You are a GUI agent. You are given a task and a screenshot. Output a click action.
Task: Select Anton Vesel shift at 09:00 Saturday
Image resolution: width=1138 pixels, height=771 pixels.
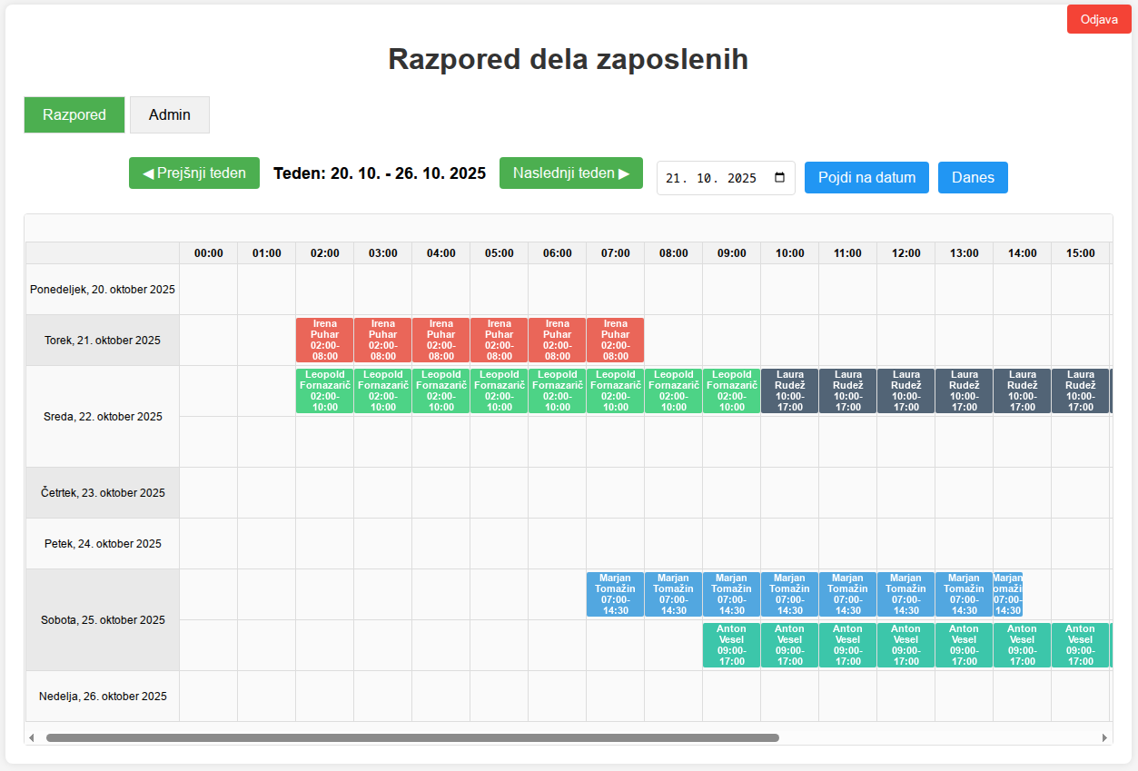pyautogui.click(x=732, y=646)
